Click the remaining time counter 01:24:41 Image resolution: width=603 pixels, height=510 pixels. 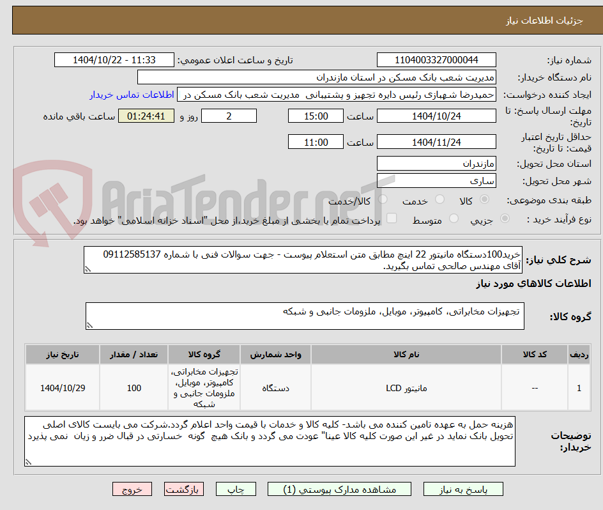[x=146, y=116]
